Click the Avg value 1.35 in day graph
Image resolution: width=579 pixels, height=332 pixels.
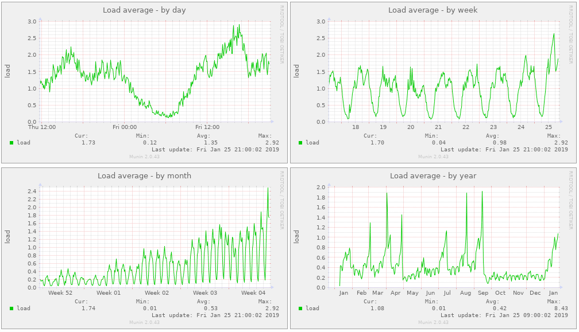pos(211,143)
